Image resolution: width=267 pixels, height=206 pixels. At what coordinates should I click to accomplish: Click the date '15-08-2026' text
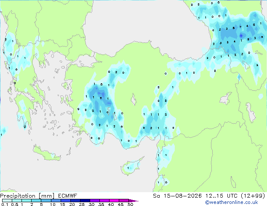tap(183, 196)
